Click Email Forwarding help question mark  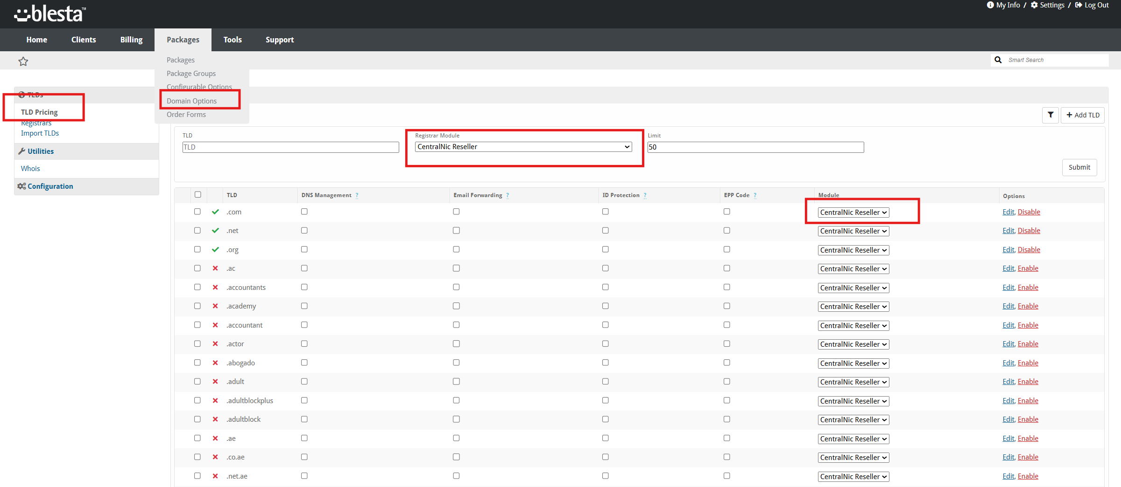[508, 195]
